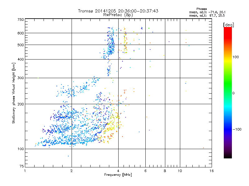
Task: Click colorbar tick label '-100'
Action: tap(237, 129)
